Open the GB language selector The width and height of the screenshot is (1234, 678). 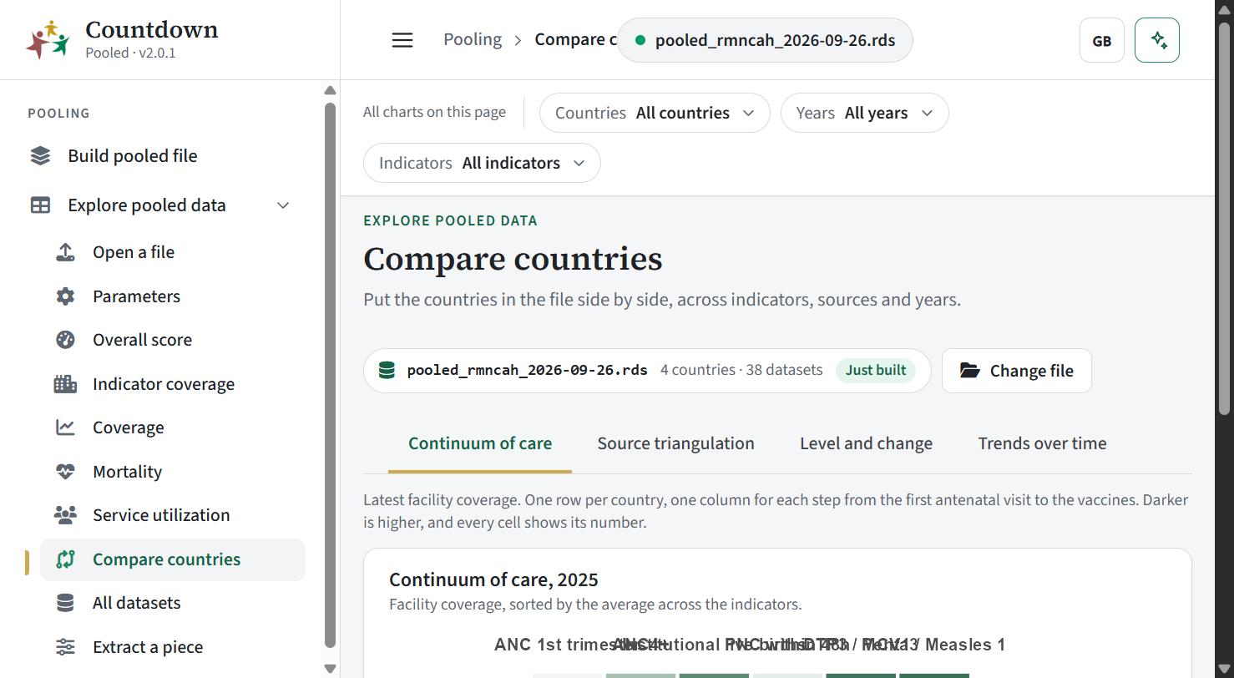click(x=1102, y=40)
